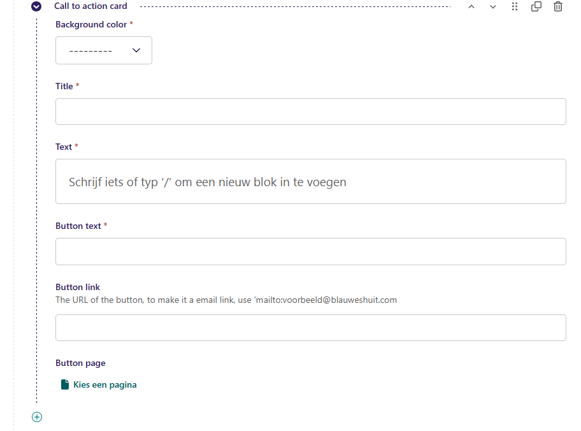Click the Title field label

pos(64,86)
